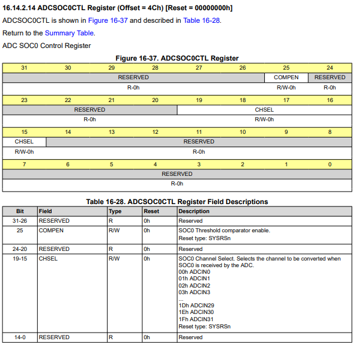This screenshot has width=358, height=347.
Task: Click the Reset column header
Action: tap(159, 211)
